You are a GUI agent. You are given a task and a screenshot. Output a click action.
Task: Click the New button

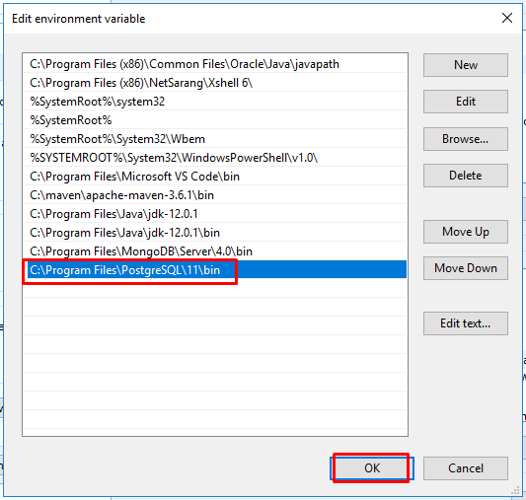click(465, 65)
